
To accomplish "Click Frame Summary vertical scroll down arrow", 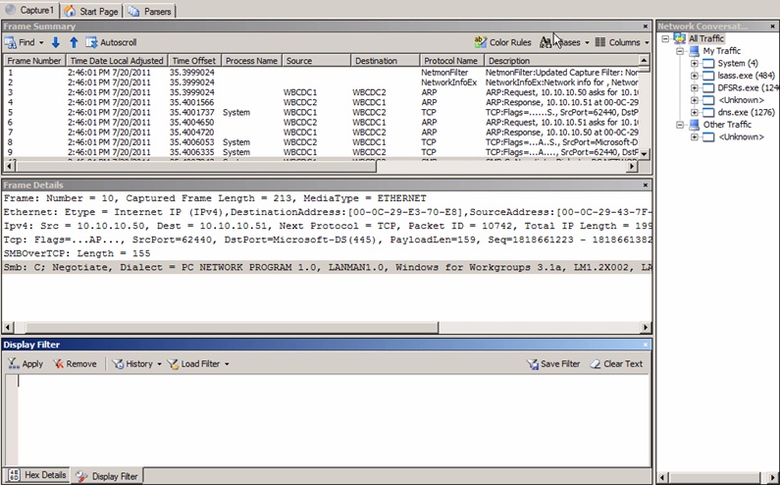I will click(645, 154).
